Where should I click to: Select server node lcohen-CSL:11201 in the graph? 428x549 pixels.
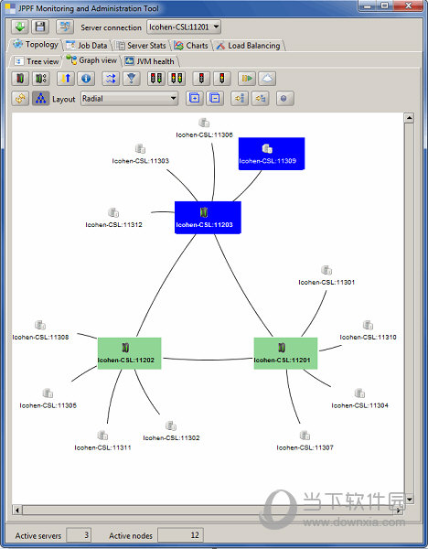[x=285, y=353]
